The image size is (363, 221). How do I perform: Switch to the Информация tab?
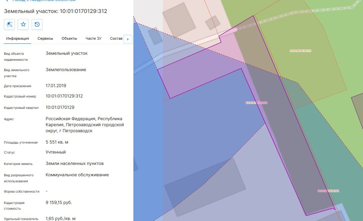[x=17, y=39]
